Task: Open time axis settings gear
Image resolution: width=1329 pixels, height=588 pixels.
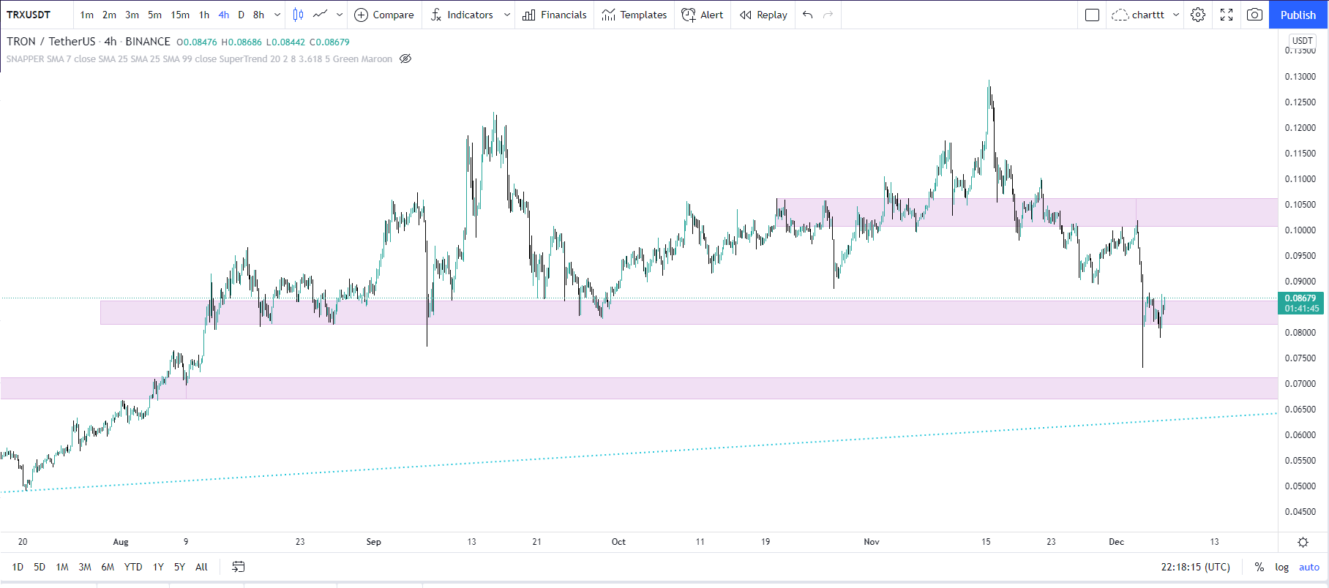Action: pyautogui.click(x=1303, y=542)
